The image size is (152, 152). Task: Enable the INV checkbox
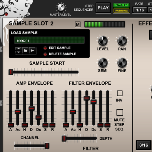pos(120,93)
